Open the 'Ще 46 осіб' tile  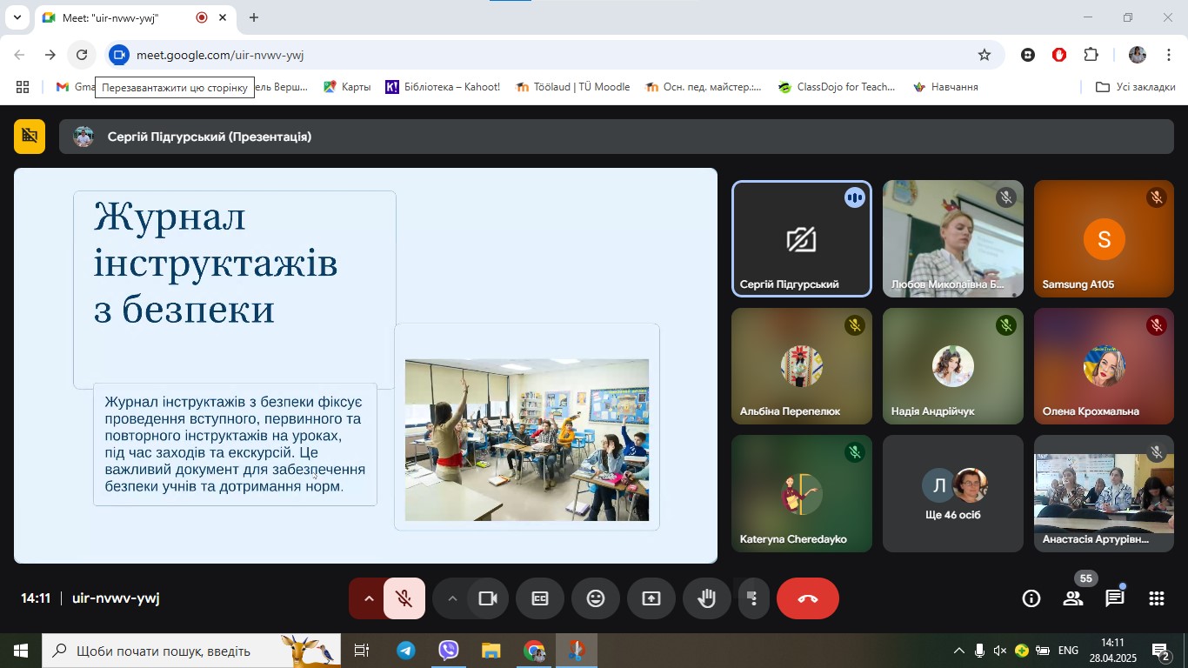click(953, 493)
